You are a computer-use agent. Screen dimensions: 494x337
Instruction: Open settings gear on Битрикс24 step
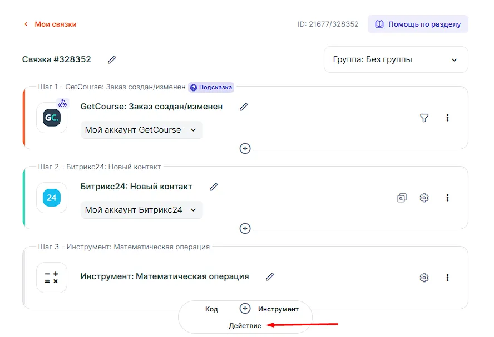pyautogui.click(x=424, y=198)
